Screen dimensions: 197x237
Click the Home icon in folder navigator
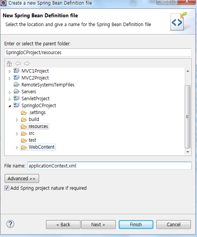tap(9, 63)
